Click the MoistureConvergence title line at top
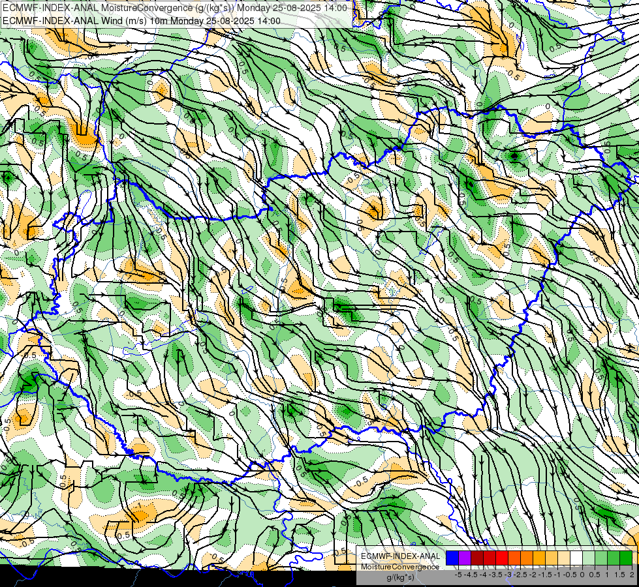 pyautogui.click(x=175, y=8)
